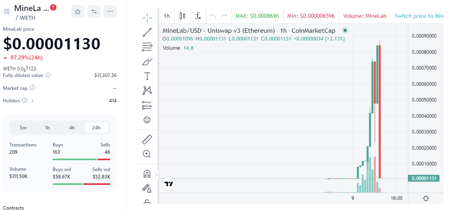Click the current price tag 0.00001131

coord(424,178)
